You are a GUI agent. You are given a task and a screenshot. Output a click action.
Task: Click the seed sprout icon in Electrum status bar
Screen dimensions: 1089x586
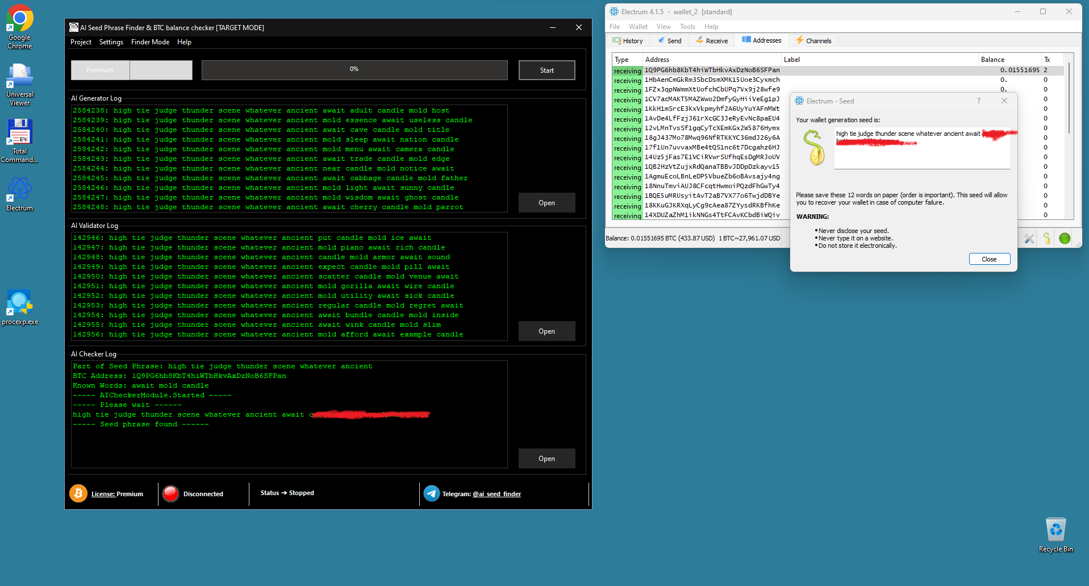pyautogui.click(x=1047, y=239)
